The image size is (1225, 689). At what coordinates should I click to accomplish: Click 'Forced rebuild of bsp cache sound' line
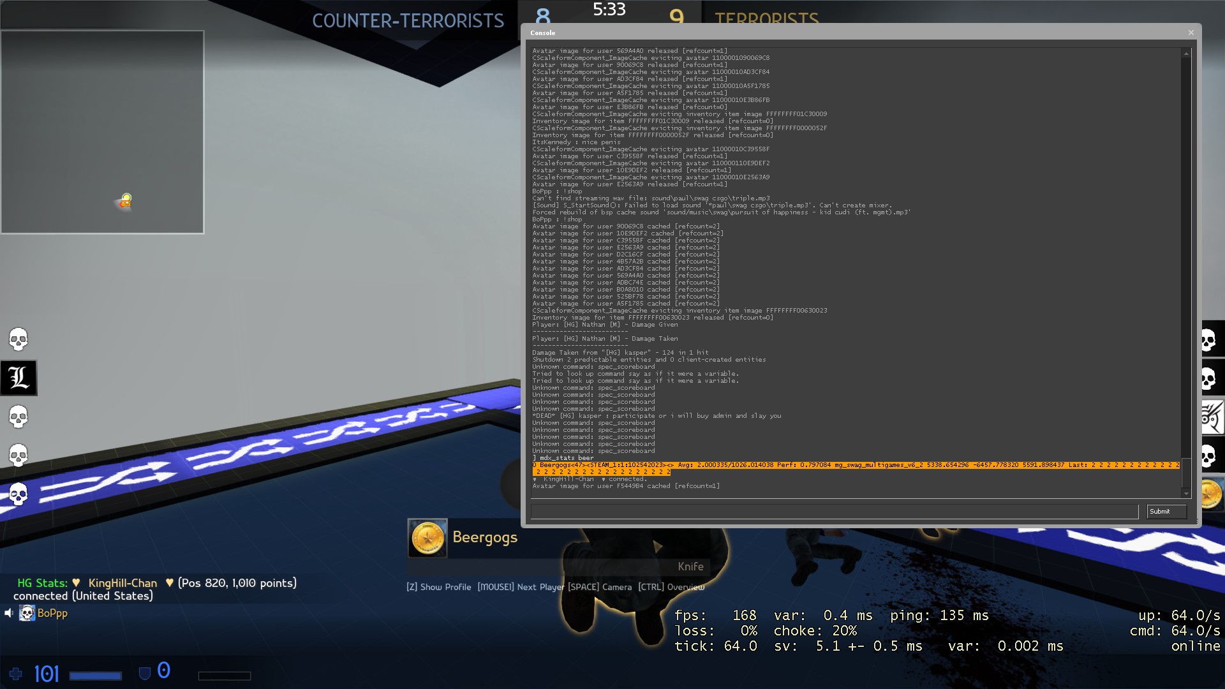[722, 212]
